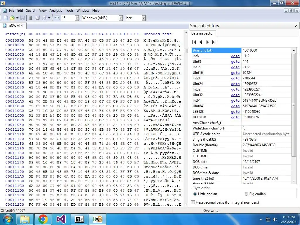Screen dimensions: 300x225
Task: Click the hex editor scroll down arrow
Action: (x=186, y=204)
